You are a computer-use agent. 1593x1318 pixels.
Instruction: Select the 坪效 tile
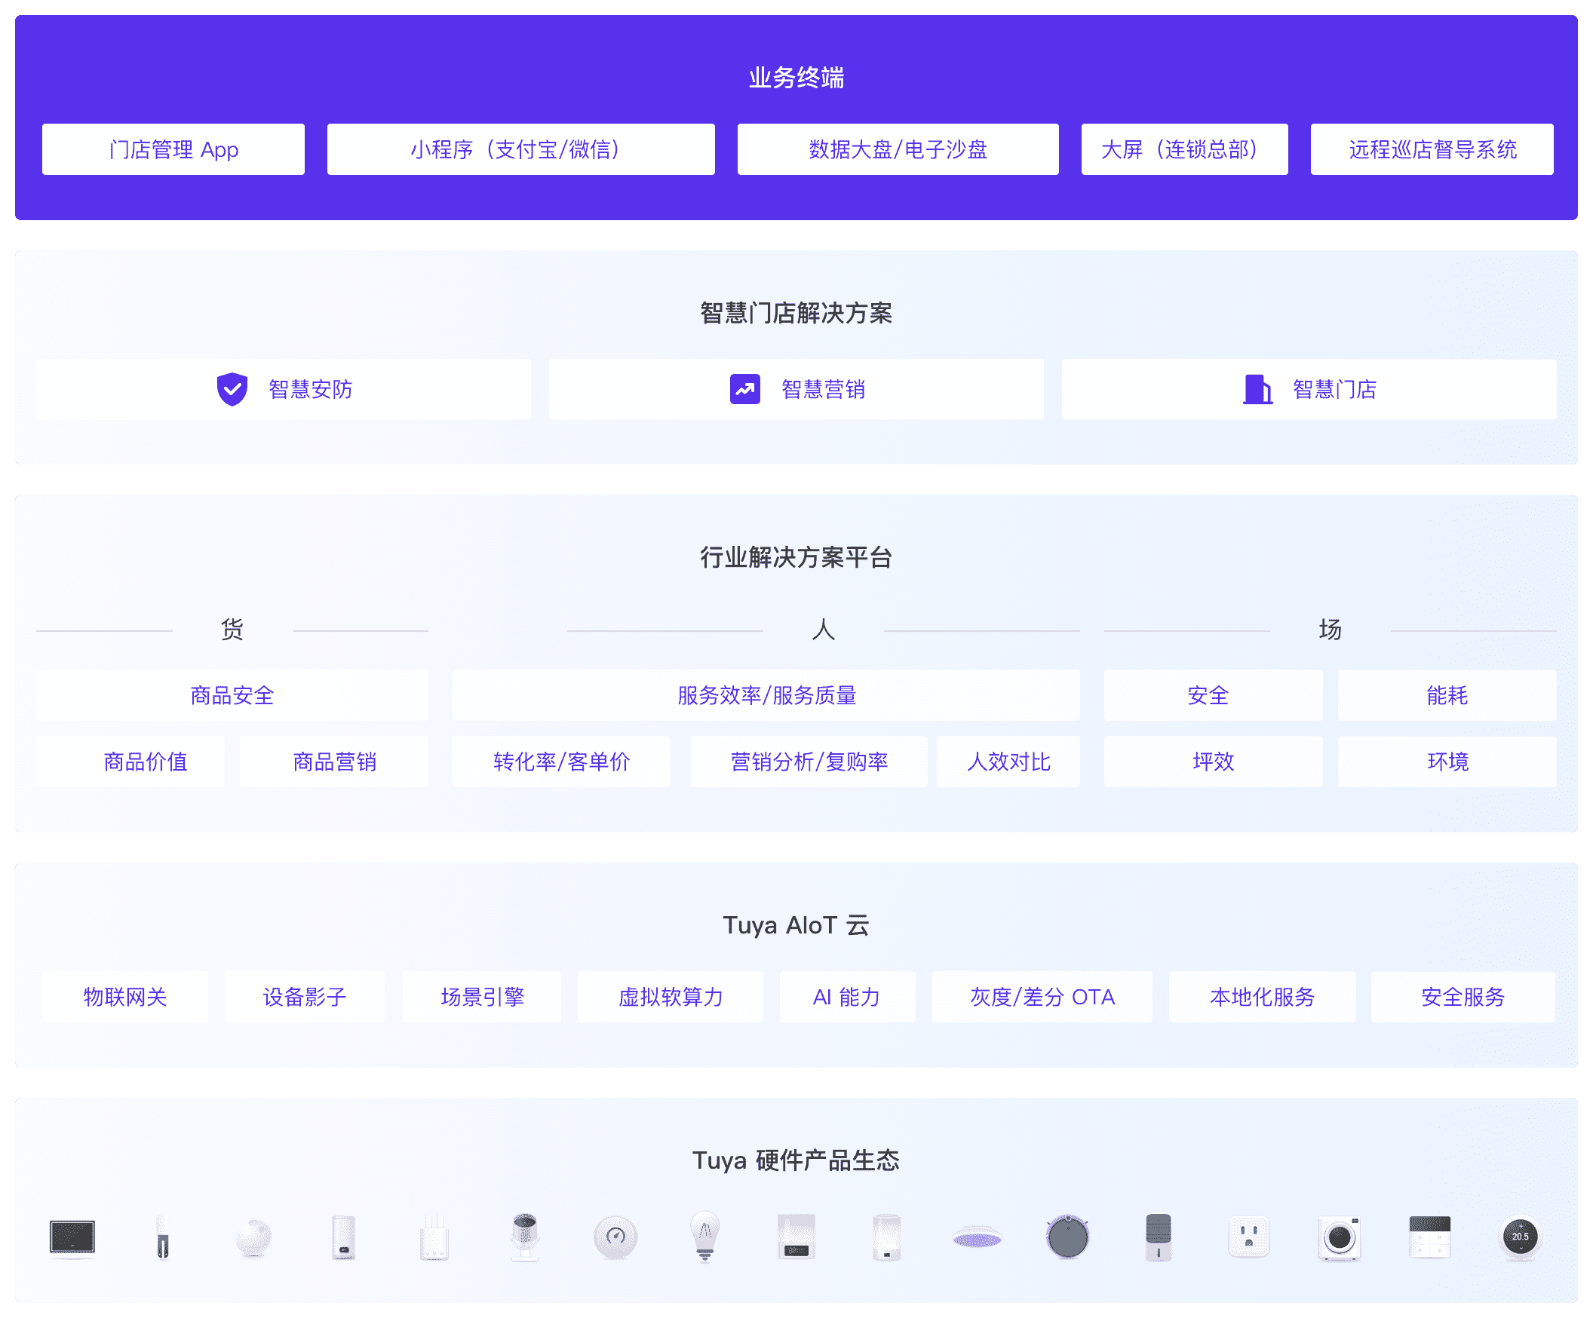point(1214,762)
